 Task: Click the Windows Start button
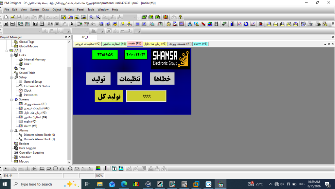[x=5, y=184]
